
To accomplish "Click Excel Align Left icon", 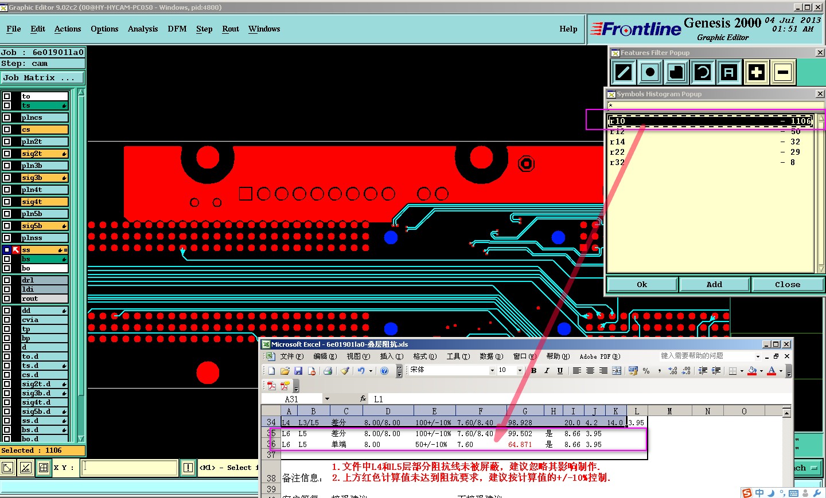I will pyautogui.click(x=577, y=371).
